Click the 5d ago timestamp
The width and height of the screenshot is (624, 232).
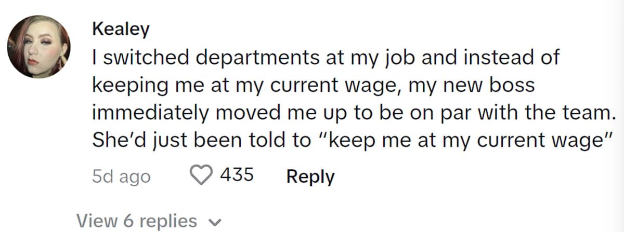[121, 176]
